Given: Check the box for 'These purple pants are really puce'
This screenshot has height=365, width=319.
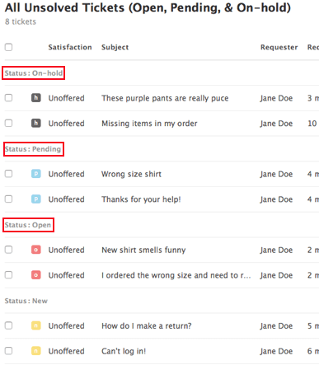Looking at the screenshot, I should [x=8, y=98].
